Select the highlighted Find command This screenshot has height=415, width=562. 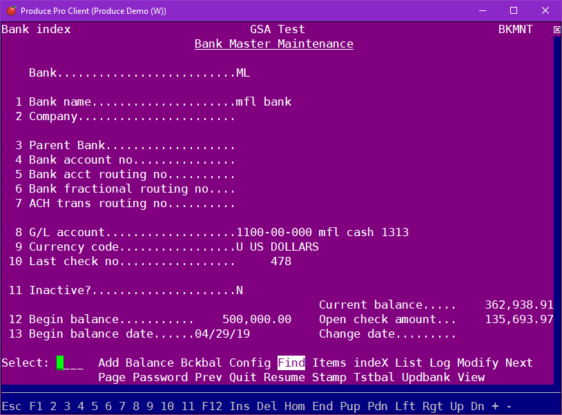[x=291, y=363]
